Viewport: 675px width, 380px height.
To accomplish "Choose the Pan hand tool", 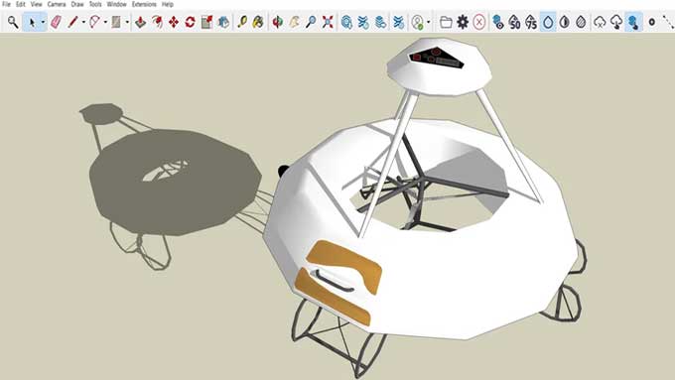I will pos(294,22).
